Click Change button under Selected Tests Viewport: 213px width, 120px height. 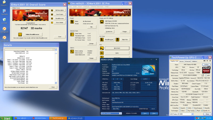coord(92,44)
